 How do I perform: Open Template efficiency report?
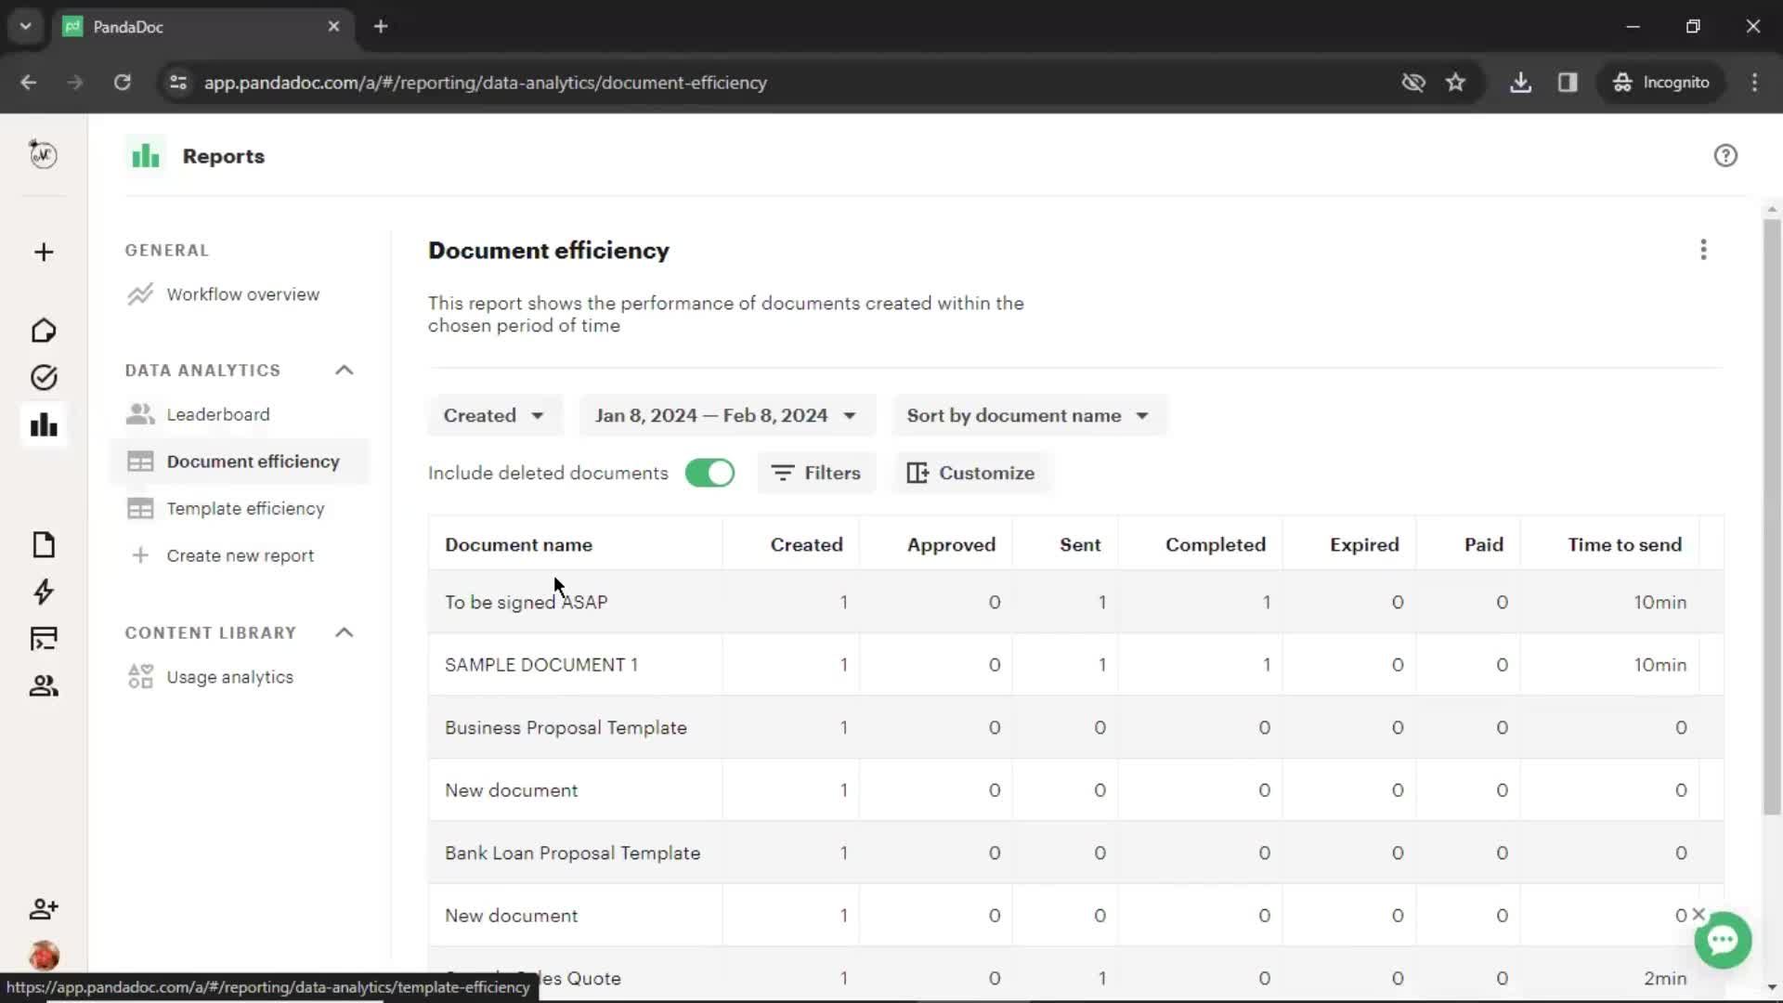[245, 509]
